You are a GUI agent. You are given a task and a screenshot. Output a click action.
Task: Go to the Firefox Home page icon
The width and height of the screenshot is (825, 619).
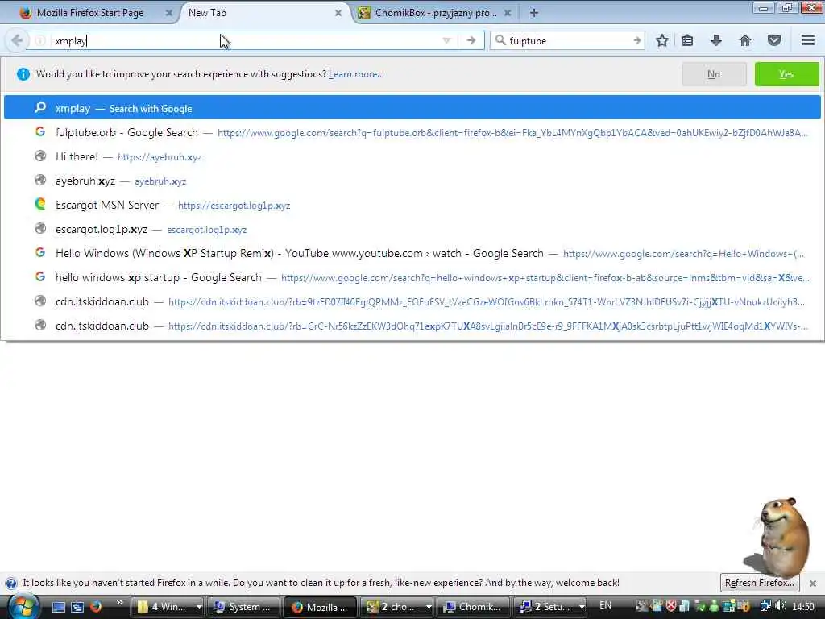coord(745,40)
